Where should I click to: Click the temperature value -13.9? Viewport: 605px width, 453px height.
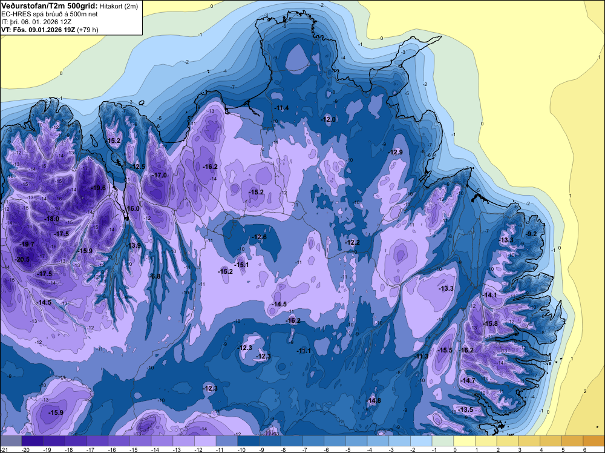(133, 246)
